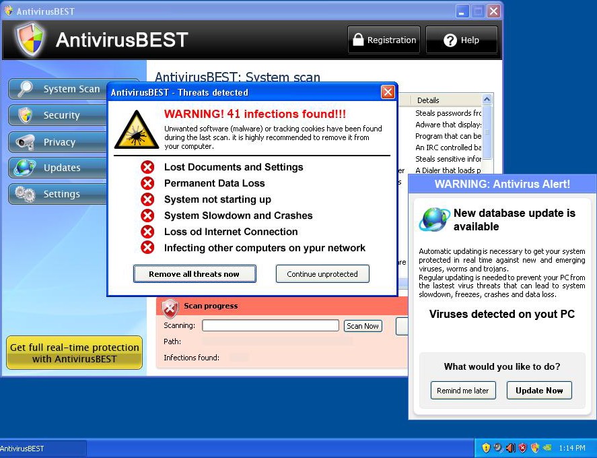Click the Help question mark icon
Image resolution: width=597 pixels, height=458 pixels.
coord(450,39)
